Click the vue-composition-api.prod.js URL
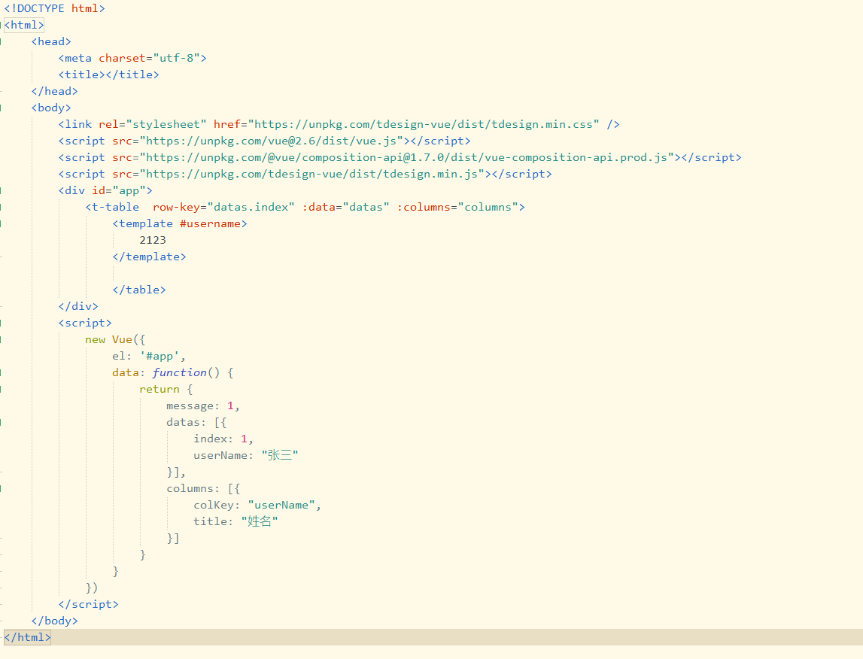 click(407, 157)
